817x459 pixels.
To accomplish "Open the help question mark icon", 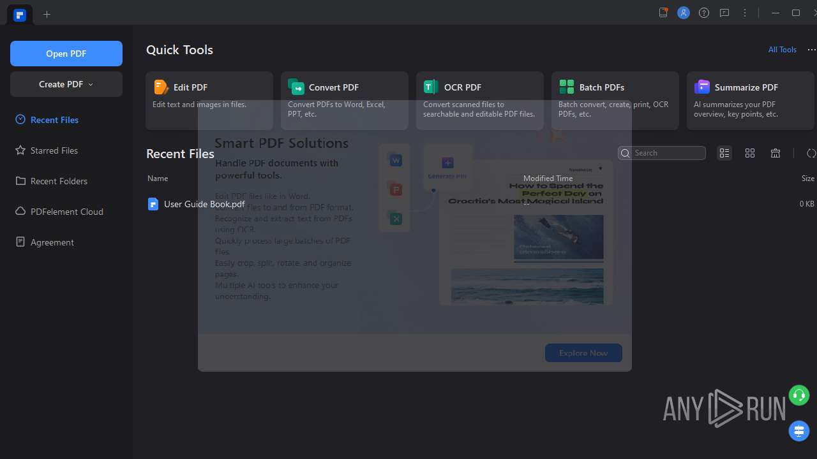I will tap(704, 13).
